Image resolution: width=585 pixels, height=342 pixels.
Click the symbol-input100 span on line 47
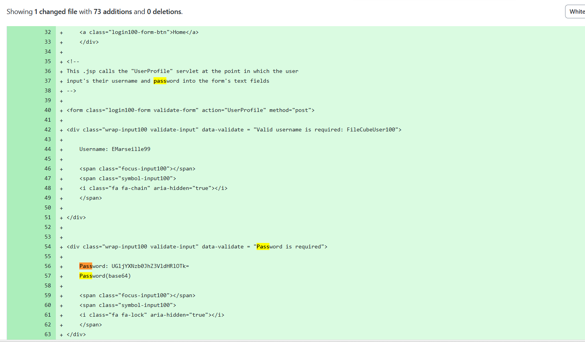pyautogui.click(x=128, y=178)
